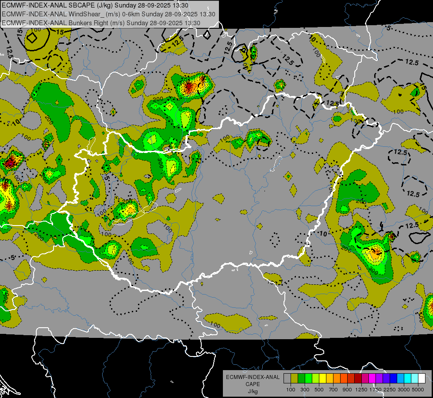Pick the purple swatch after 1750

(379, 379)
